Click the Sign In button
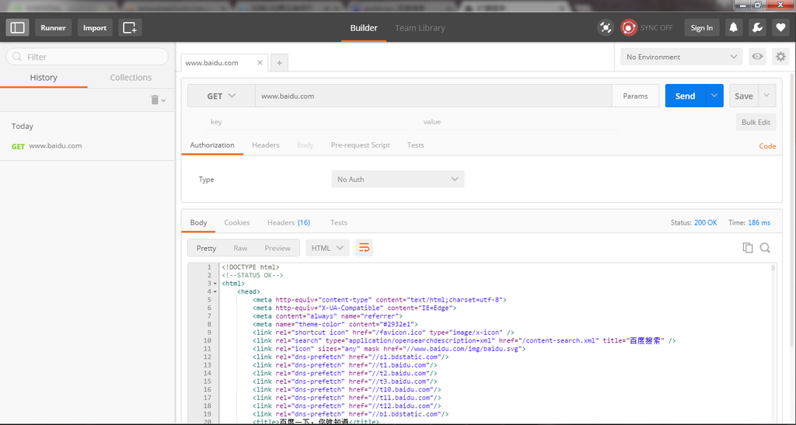The image size is (796, 425). (x=702, y=27)
